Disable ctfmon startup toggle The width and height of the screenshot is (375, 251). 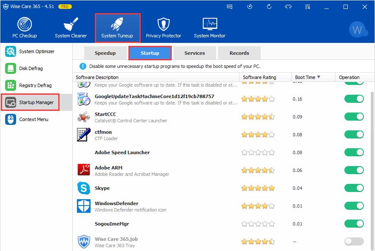(354, 135)
